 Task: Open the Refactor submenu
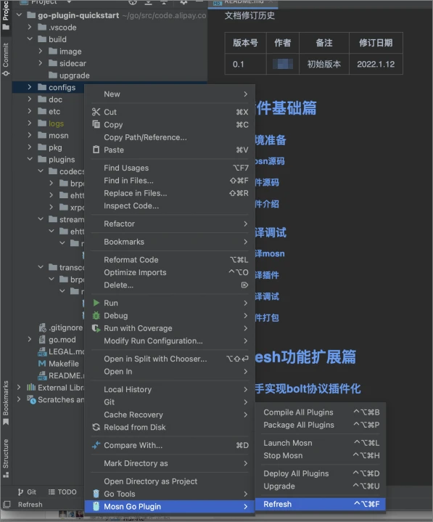coord(170,224)
